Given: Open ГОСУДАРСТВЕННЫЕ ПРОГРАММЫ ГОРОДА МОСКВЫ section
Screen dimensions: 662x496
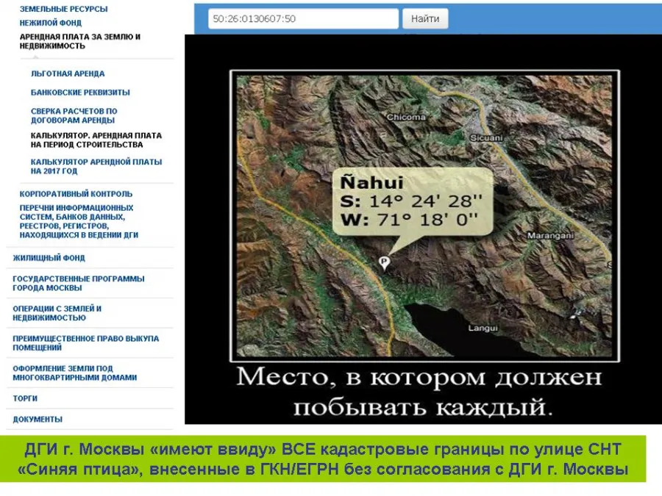Looking at the screenshot, I should [x=79, y=284].
